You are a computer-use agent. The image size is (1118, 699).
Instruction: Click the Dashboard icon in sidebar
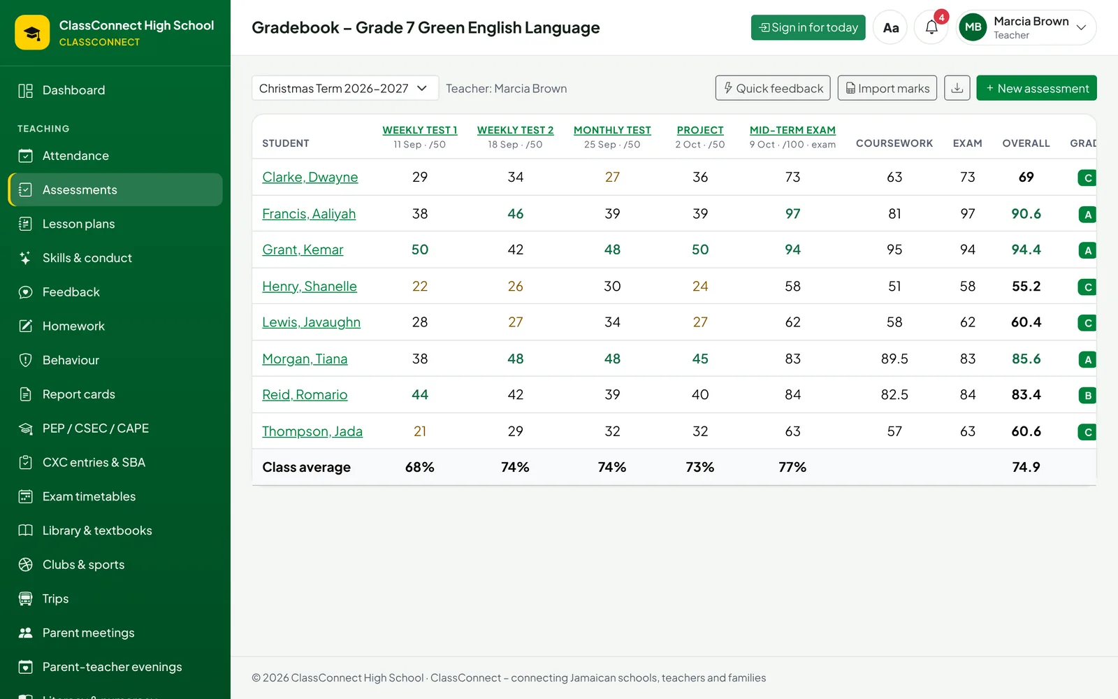point(26,90)
